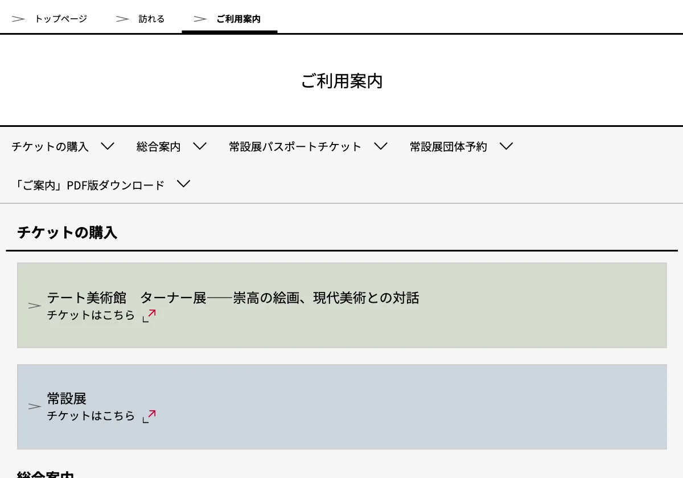Click chevron beside 総合案内 menu item
Viewport: 683px width, 478px height.
(x=200, y=146)
